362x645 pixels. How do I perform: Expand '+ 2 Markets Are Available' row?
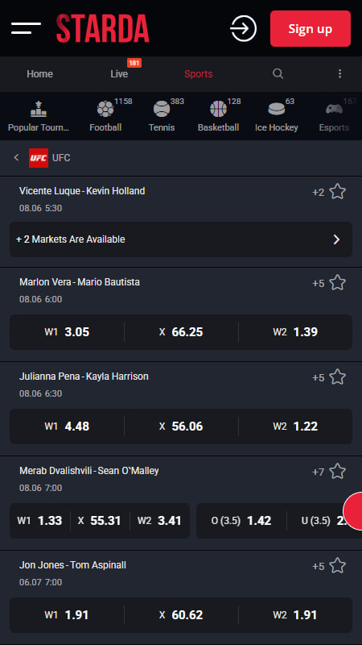(181, 239)
